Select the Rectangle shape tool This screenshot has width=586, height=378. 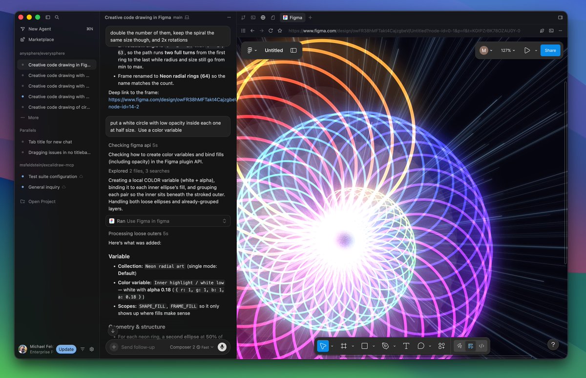point(364,346)
